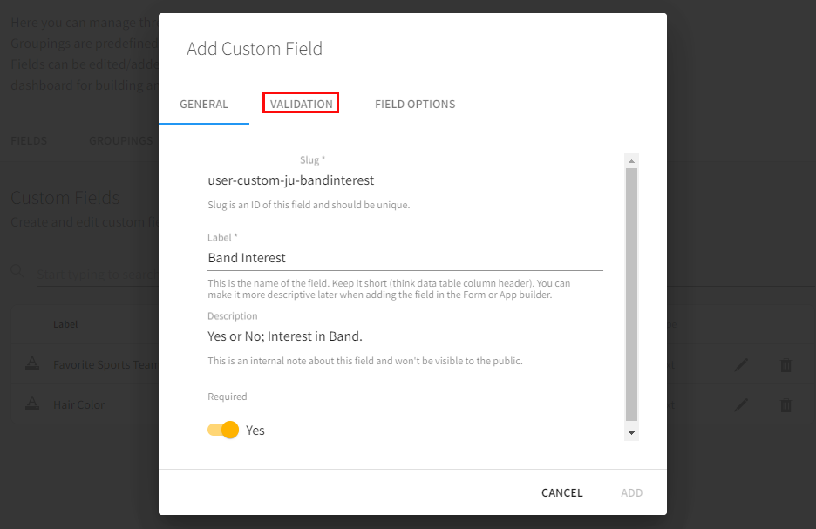Click the Description text field
Image resolution: width=816 pixels, height=529 pixels.
(405, 336)
